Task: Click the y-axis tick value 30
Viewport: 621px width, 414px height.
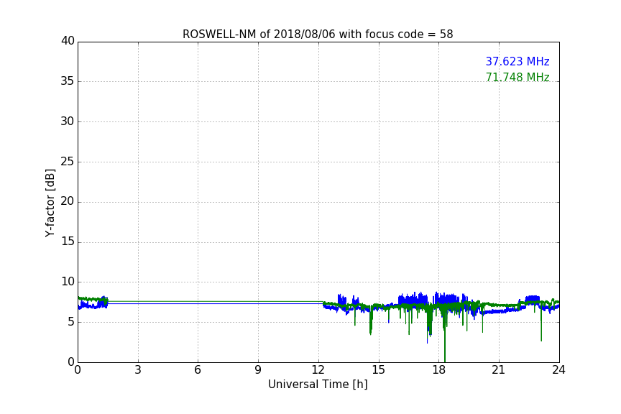Action: point(68,121)
